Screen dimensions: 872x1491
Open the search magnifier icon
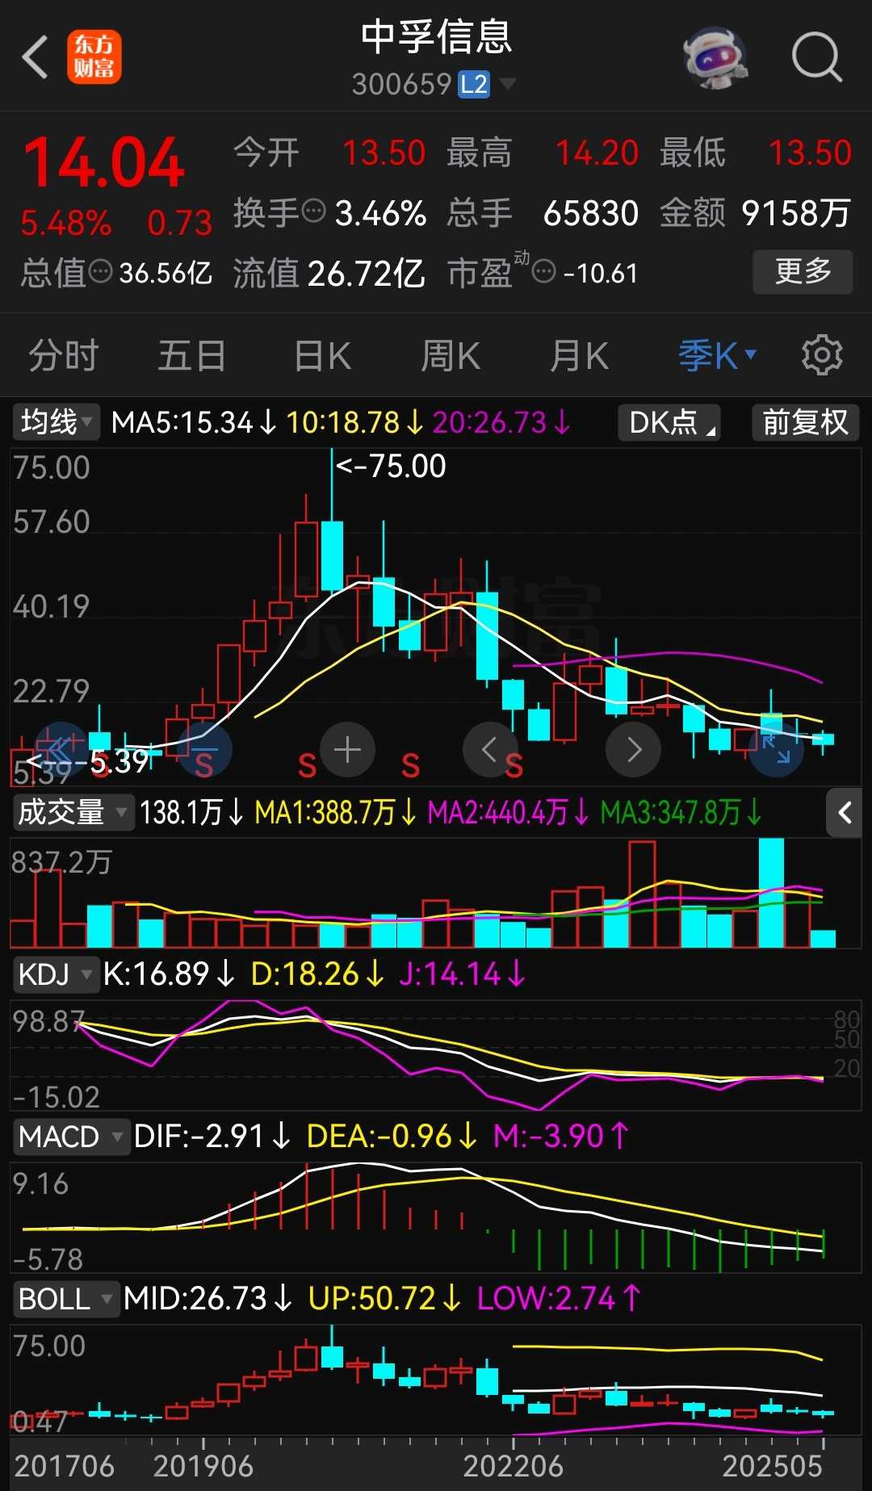click(x=817, y=57)
